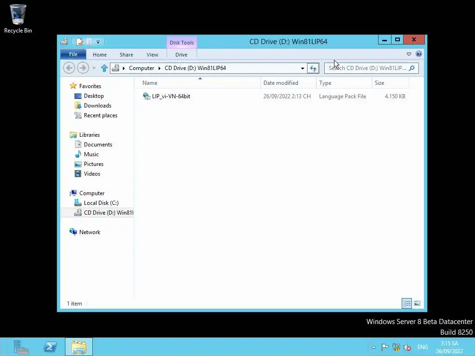Launch Windows PowerShell from the taskbar
This screenshot has height=356, width=475.
coord(50,347)
